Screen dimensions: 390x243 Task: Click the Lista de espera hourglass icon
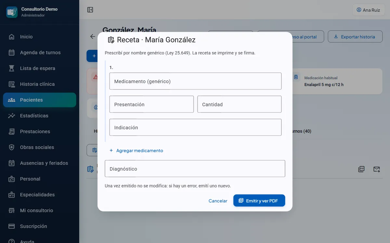tap(12, 68)
